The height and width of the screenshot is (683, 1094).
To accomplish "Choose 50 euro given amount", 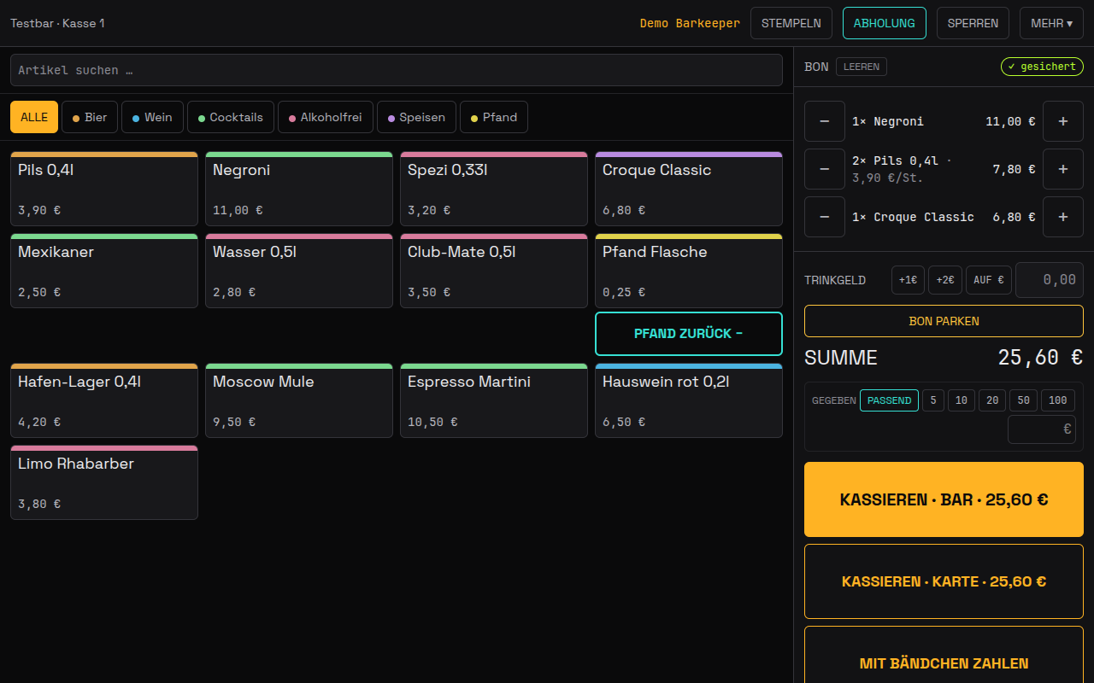I will point(1023,400).
